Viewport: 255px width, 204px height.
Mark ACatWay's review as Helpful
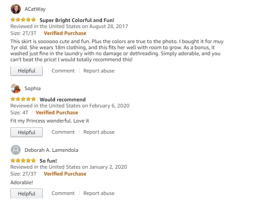[x=26, y=71]
